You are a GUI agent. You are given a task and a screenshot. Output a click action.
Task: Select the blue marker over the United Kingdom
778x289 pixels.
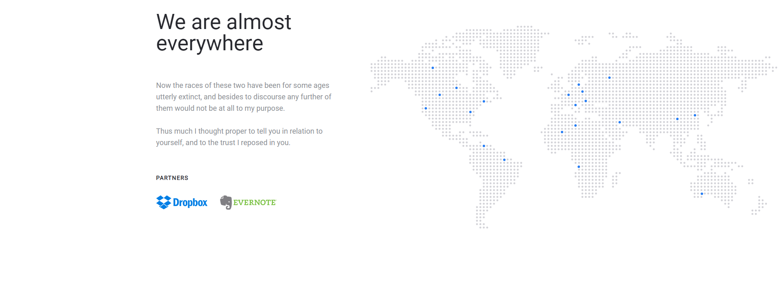[569, 95]
